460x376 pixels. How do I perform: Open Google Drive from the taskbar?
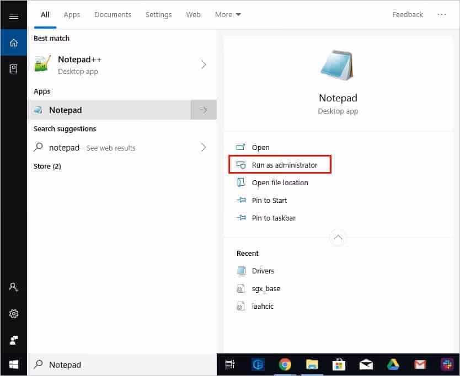coord(393,364)
